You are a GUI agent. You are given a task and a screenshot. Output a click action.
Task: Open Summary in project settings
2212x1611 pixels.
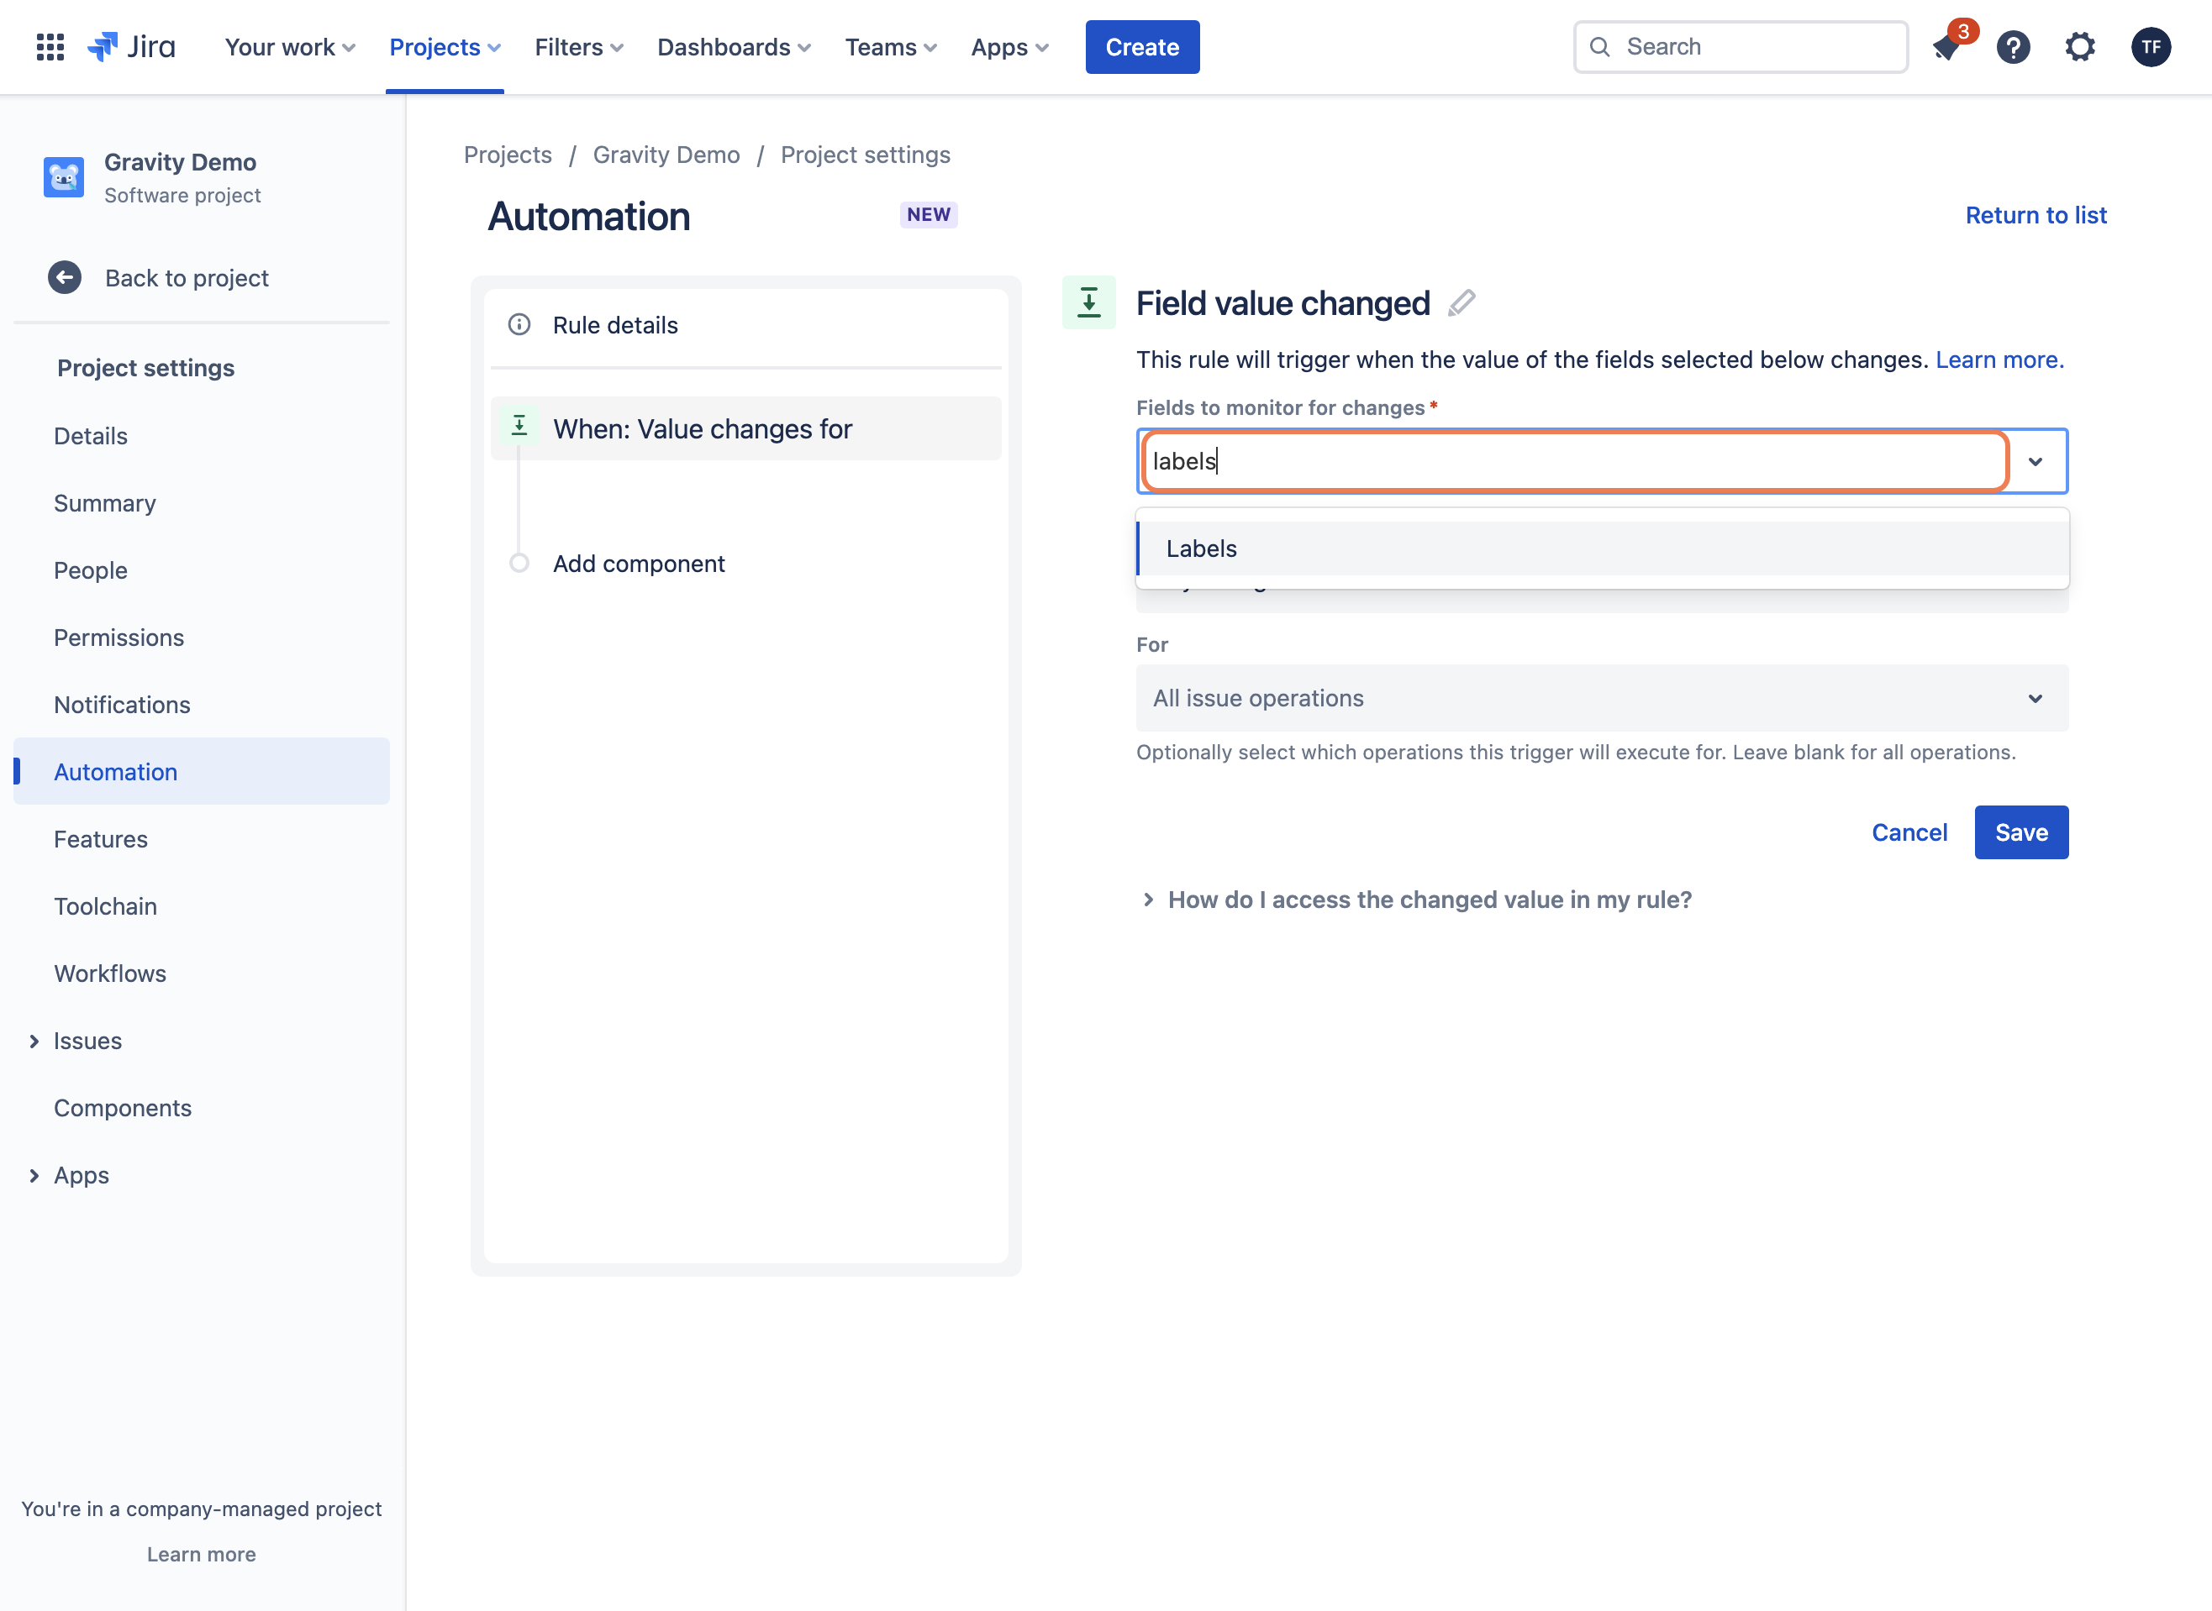click(104, 503)
